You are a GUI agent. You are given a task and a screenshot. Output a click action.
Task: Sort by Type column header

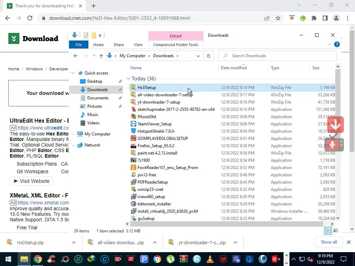275,68
